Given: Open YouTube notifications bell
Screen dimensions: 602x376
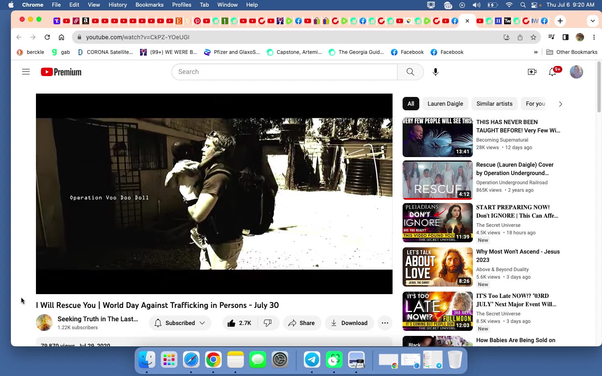Looking at the screenshot, I should click(553, 72).
